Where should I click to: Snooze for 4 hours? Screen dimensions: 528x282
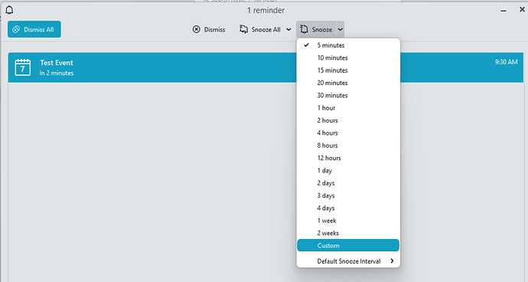(x=348, y=133)
